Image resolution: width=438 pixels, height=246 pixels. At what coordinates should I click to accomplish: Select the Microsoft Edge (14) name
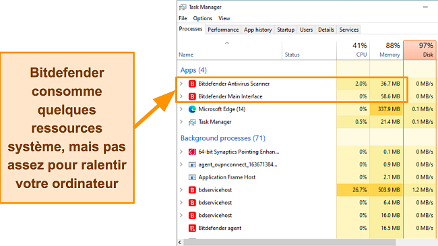(222, 109)
